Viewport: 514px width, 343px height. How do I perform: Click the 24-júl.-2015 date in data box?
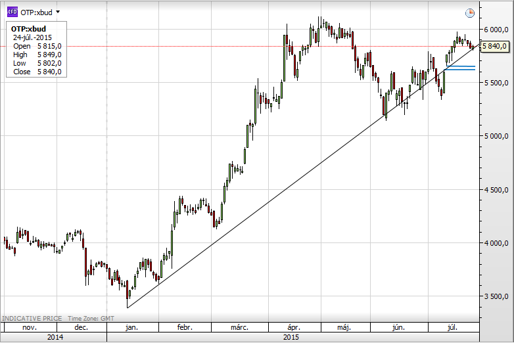(32, 37)
